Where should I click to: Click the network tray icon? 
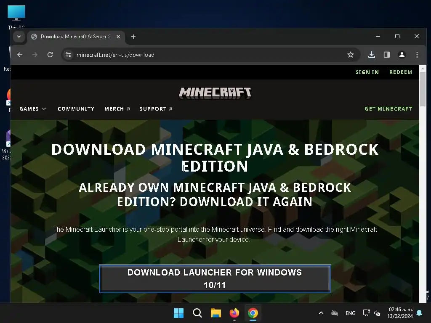point(367,313)
